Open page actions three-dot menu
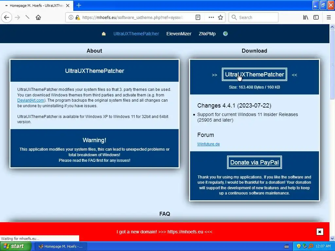The height and width of the screenshot is (251, 335). click(x=211, y=18)
